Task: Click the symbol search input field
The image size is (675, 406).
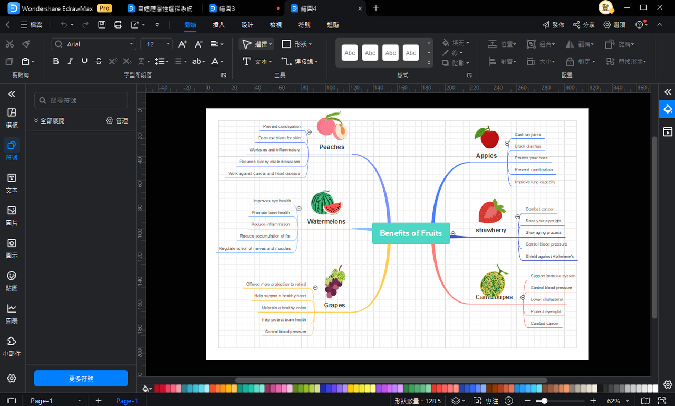Action: coord(81,100)
